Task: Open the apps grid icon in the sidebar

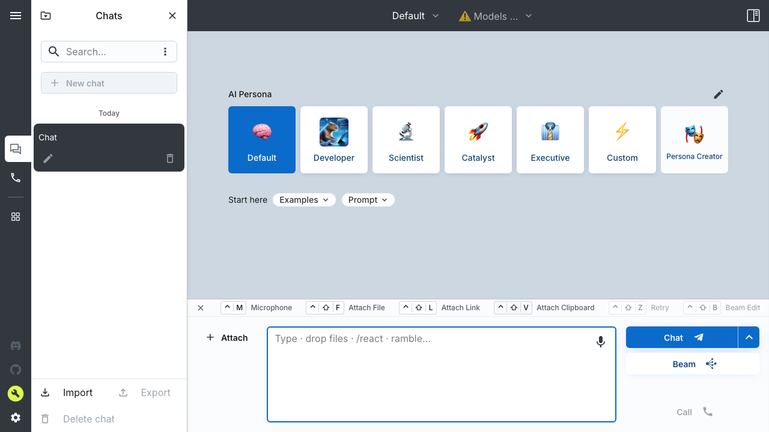Action: click(16, 217)
